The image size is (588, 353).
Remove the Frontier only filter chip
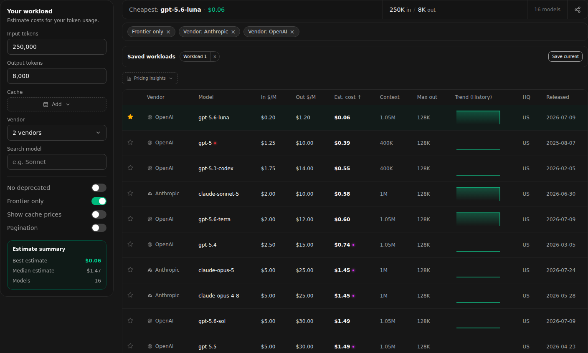[168, 32]
